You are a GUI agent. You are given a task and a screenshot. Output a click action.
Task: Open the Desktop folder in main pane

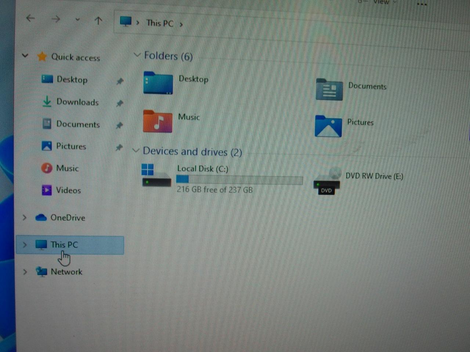pyautogui.click(x=158, y=83)
